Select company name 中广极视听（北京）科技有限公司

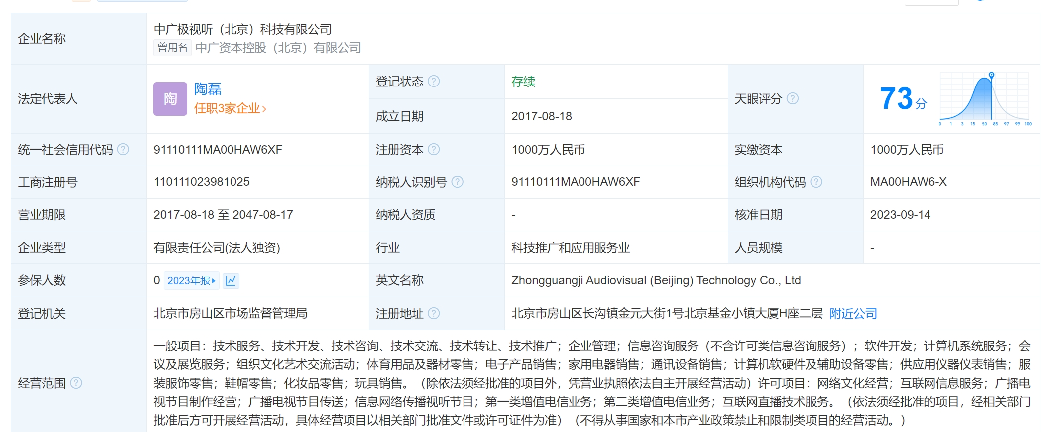[242, 29]
